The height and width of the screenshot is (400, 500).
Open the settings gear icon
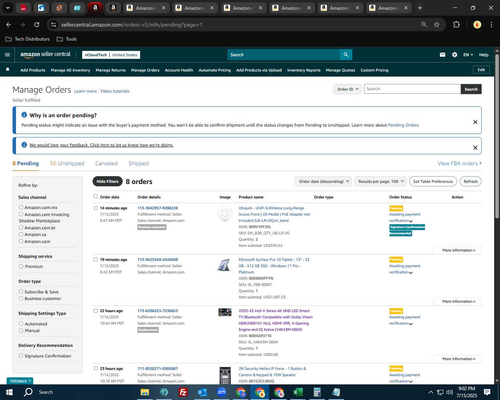pos(455,55)
